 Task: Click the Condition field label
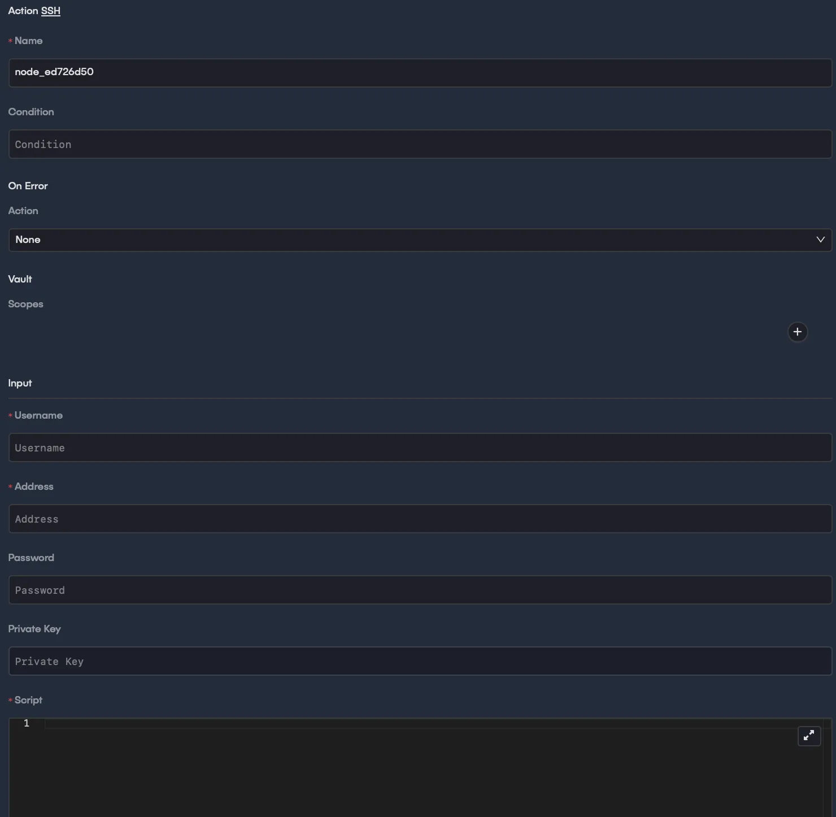(x=31, y=112)
